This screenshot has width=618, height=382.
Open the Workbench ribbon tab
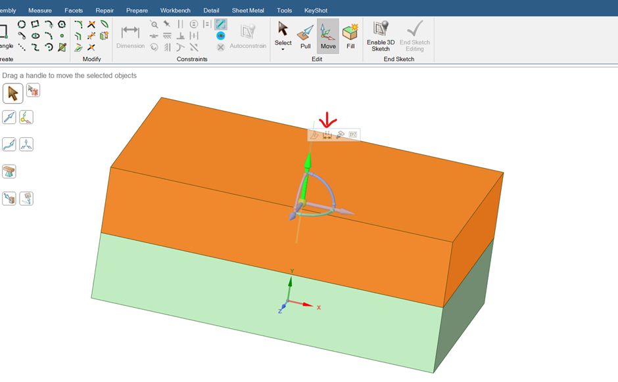coord(175,11)
